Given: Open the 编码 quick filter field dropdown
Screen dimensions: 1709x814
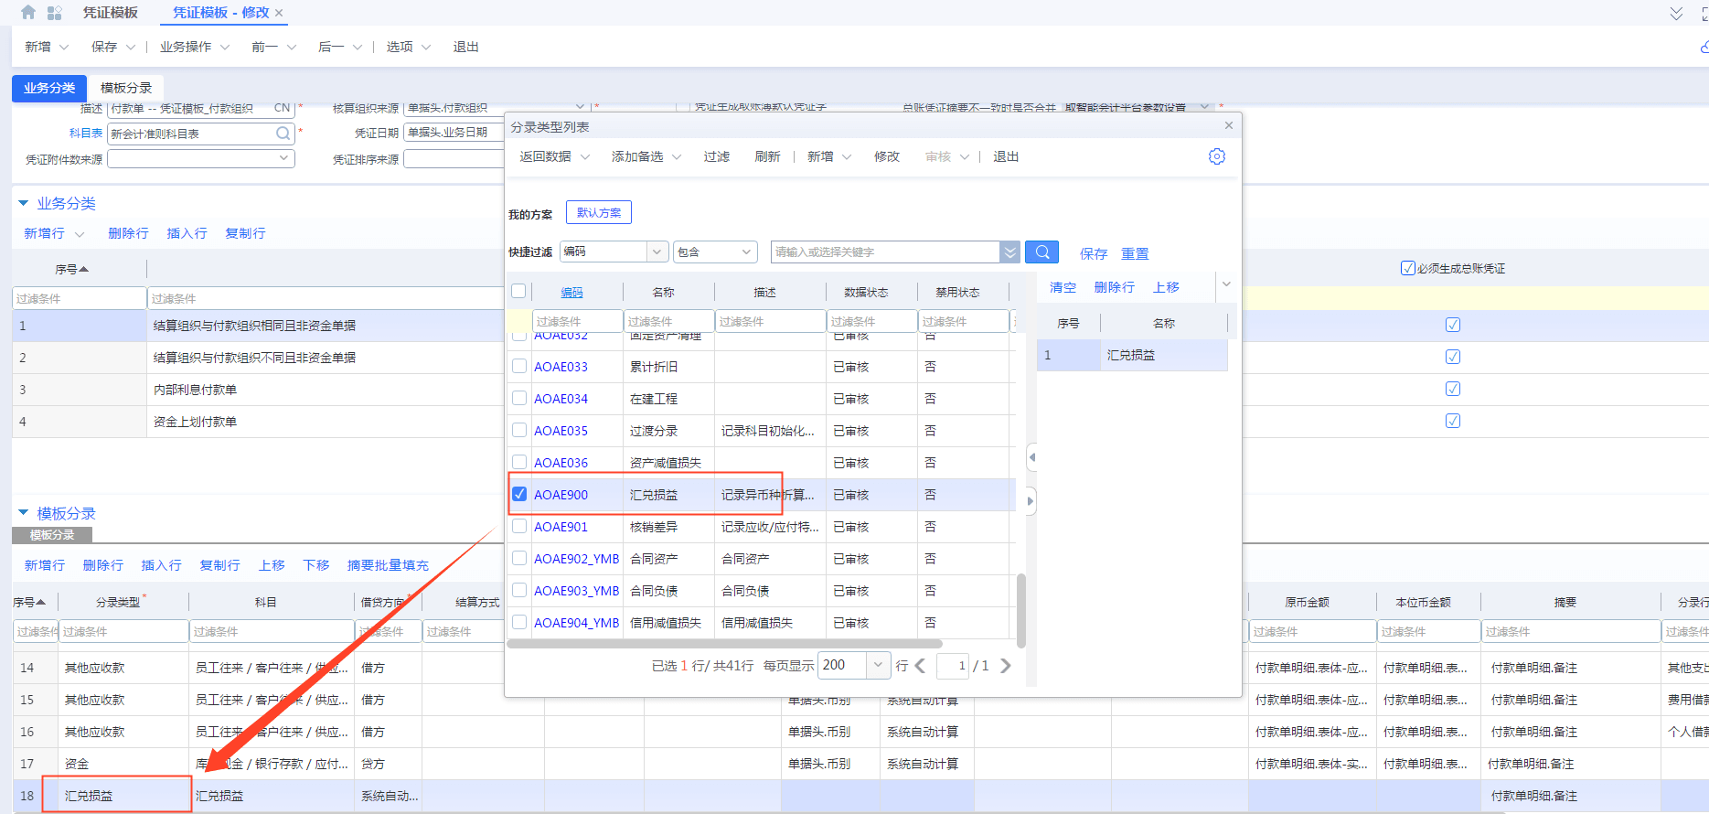Looking at the screenshot, I should [x=657, y=252].
